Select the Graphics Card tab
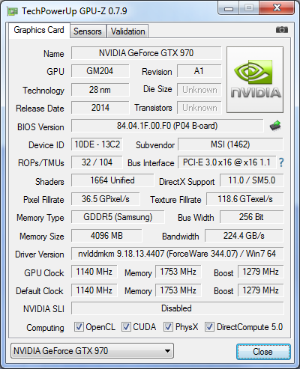This screenshot has width=300, height=369. (39, 30)
